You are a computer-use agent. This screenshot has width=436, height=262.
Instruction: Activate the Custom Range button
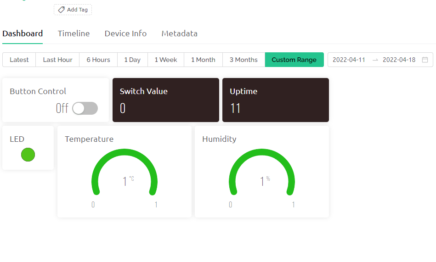coord(294,60)
